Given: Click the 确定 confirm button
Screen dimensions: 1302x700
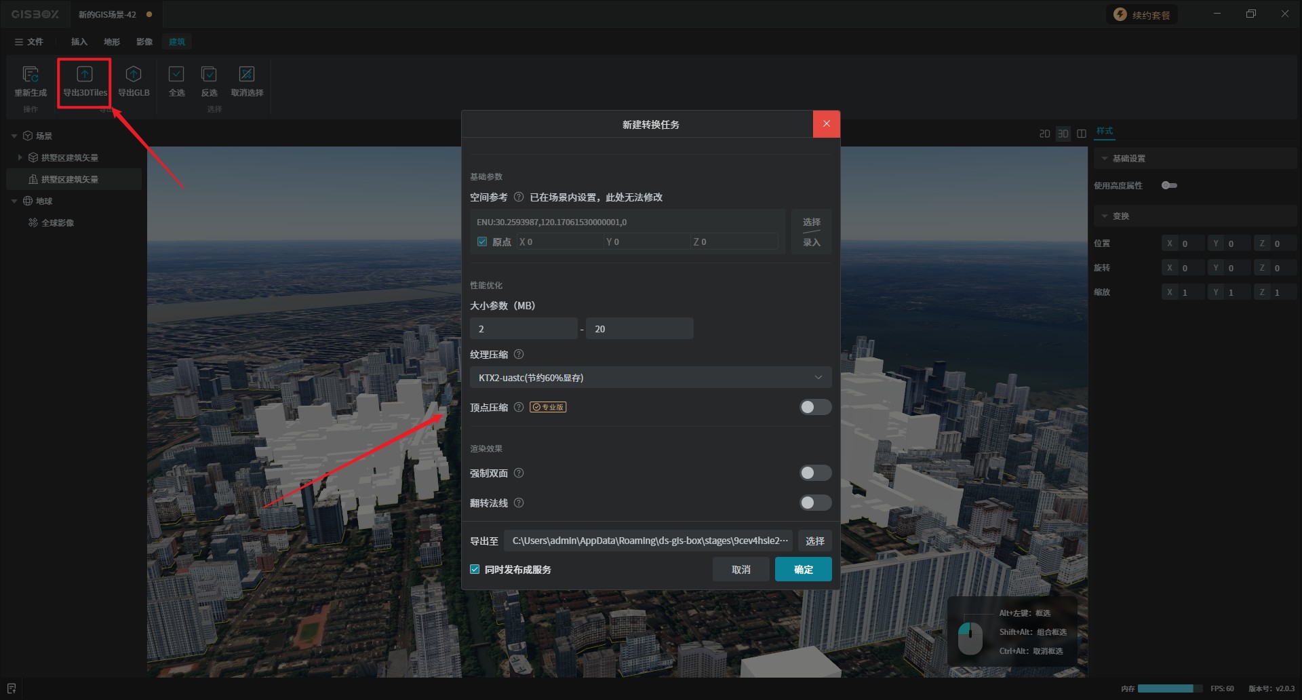Looking at the screenshot, I should (x=803, y=570).
